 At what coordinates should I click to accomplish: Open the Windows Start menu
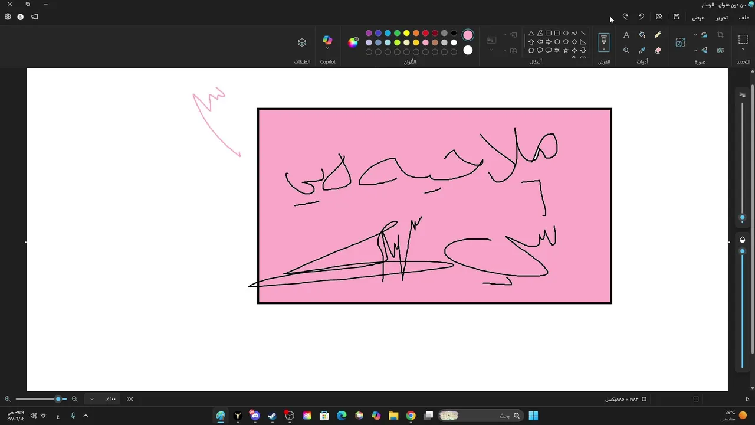(533, 416)
